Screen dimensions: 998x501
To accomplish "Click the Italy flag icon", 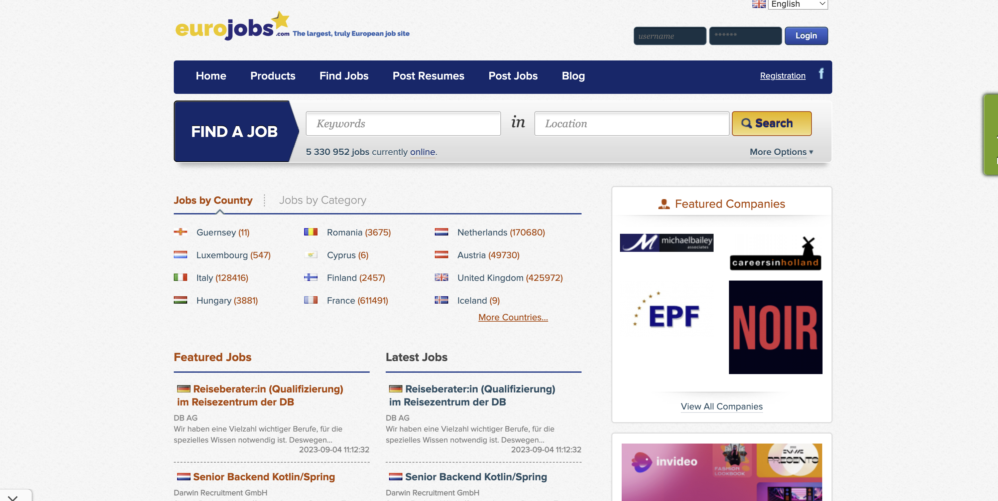I will coord(180,277).
